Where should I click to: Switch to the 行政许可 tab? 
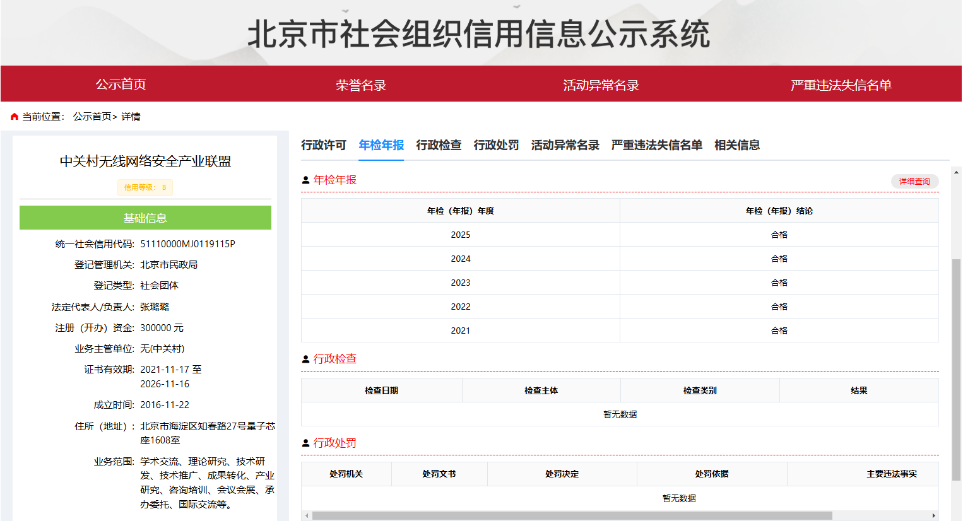coord(324,145)
